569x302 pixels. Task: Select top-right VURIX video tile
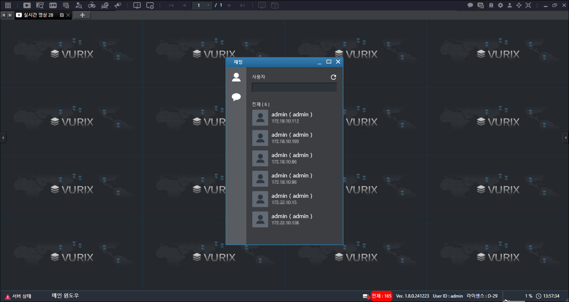pos(498,54)
